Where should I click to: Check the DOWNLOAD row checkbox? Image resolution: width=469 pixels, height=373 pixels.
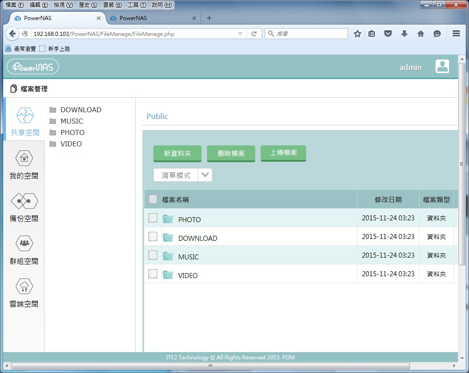click(x=153, y=237)
